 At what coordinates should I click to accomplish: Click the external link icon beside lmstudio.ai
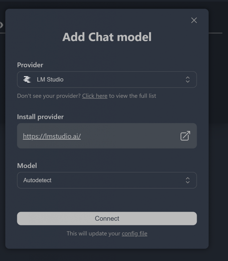tap(185, 136)
